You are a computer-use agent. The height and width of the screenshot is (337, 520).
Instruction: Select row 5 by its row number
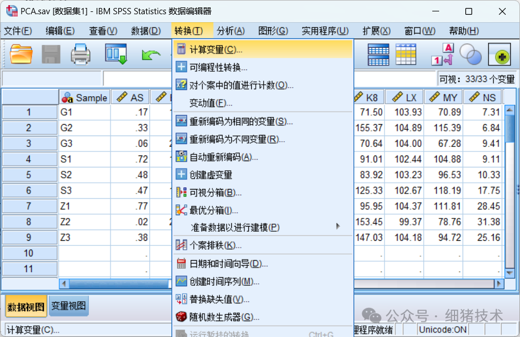pos(29,175)
